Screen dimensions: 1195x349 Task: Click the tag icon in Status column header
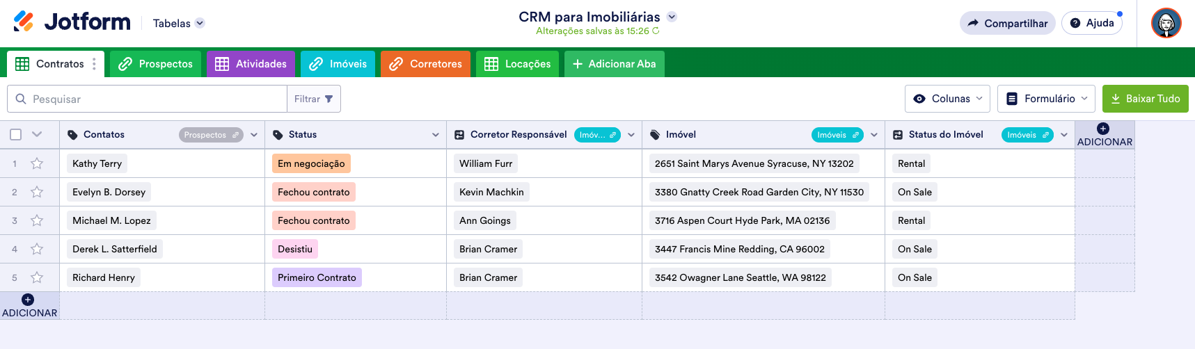coord(278,135)
